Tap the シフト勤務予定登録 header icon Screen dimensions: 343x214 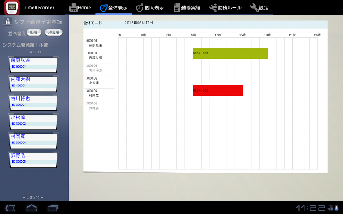[8, 22]
